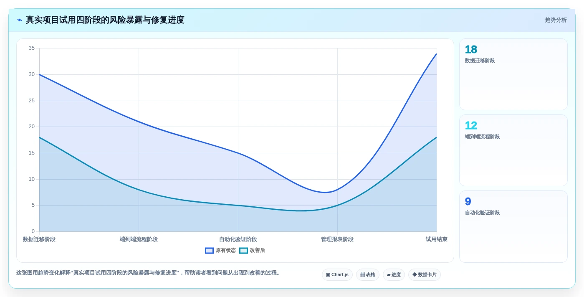
Task: Click the chart description sentence below the chart
Action: pos(149,273)
